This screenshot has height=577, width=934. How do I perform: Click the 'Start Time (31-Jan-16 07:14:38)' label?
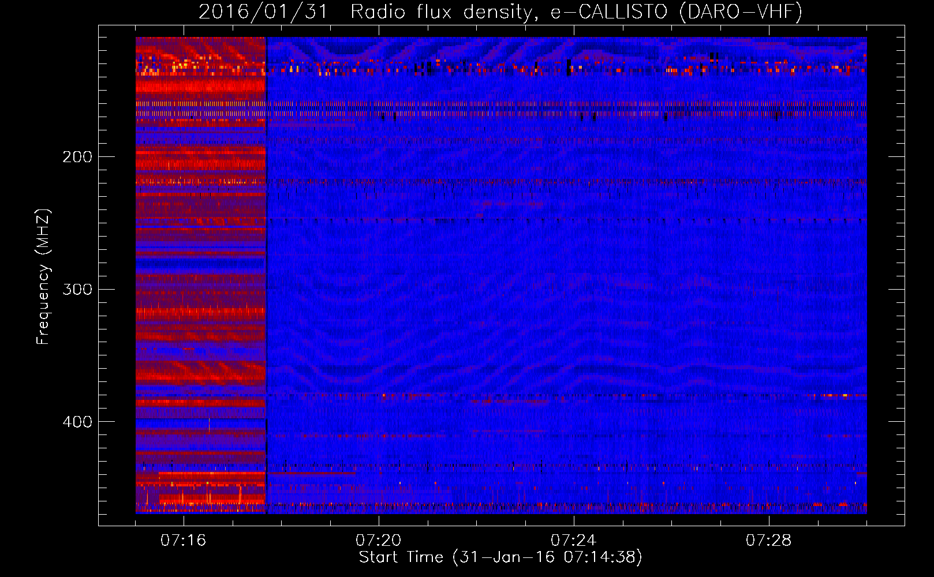coord(500,557)
